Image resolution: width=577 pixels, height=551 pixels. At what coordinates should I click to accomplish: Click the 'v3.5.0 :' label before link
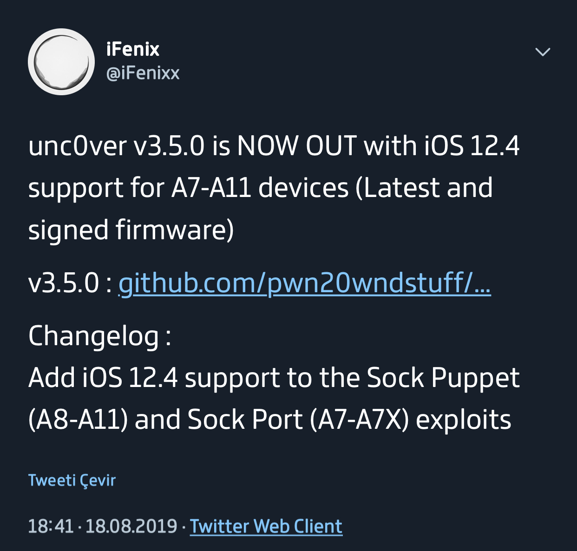(70, 282)
